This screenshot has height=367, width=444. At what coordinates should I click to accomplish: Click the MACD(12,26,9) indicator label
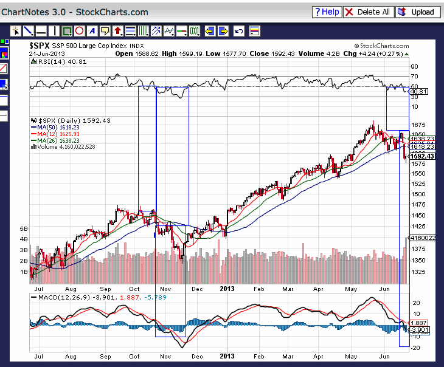coord(64,297)
